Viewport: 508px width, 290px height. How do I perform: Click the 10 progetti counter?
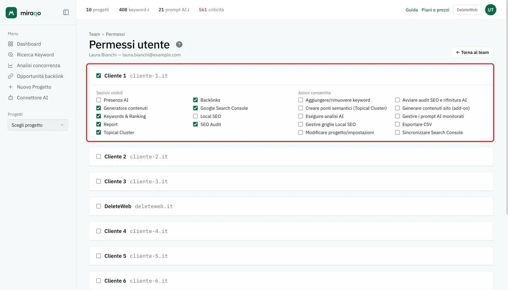pyautogui.click(x=98, y=10)
